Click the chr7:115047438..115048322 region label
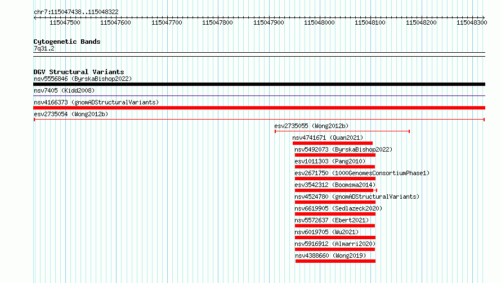 coord(76,12)
